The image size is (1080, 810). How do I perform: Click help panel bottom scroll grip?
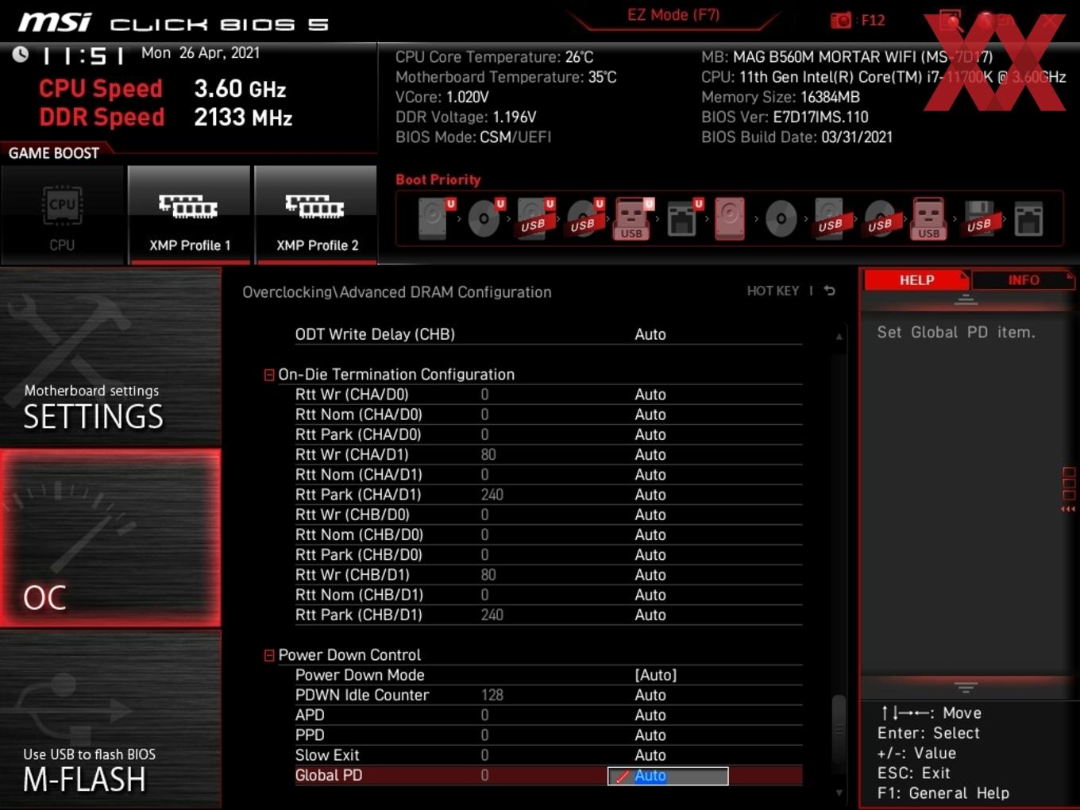pos(966,687)
